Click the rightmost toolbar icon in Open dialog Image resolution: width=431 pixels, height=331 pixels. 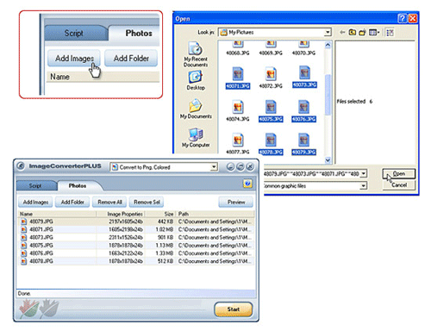pyautogui.click(x=390, y=33)
